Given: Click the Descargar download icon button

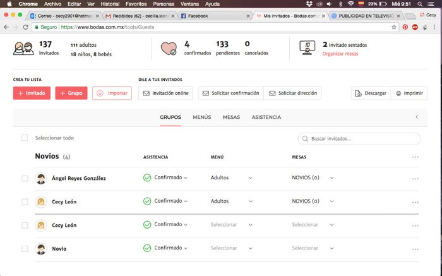Looking at the screenshot, I should [371, 93].
